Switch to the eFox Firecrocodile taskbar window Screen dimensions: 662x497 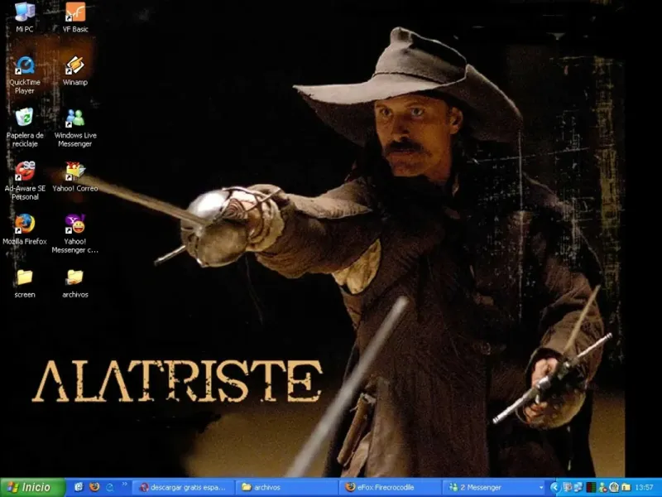coord(390,487)
